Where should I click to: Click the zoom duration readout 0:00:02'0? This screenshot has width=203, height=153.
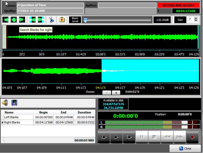tap(132, 92)
